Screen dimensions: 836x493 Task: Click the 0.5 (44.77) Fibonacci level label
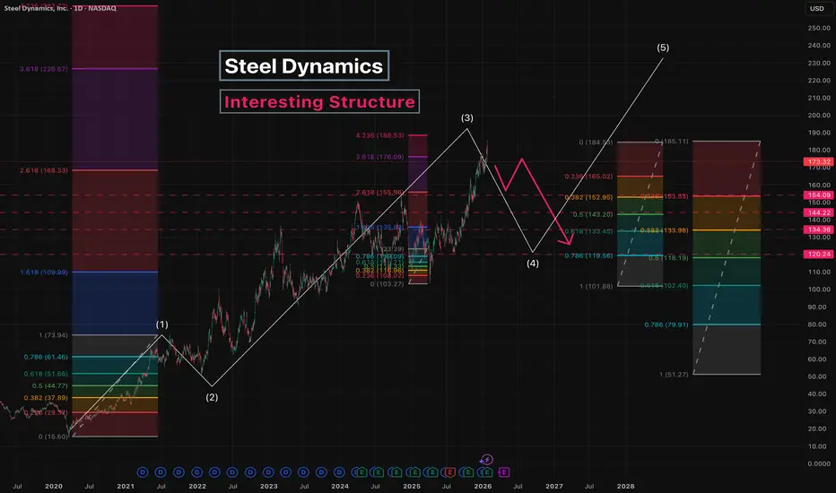[x=49, y=385]
